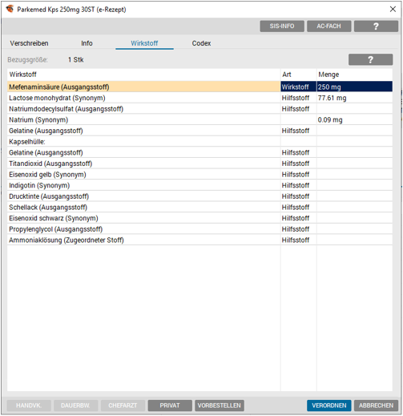Select the Mefenaminsäure ingredient row
This screenshot has width=403, height=416.
199,87
